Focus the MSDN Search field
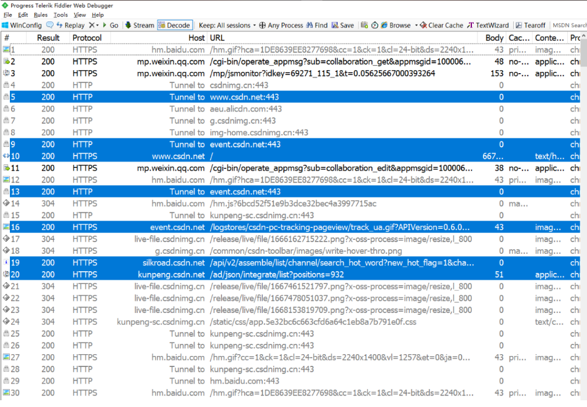 570,25
